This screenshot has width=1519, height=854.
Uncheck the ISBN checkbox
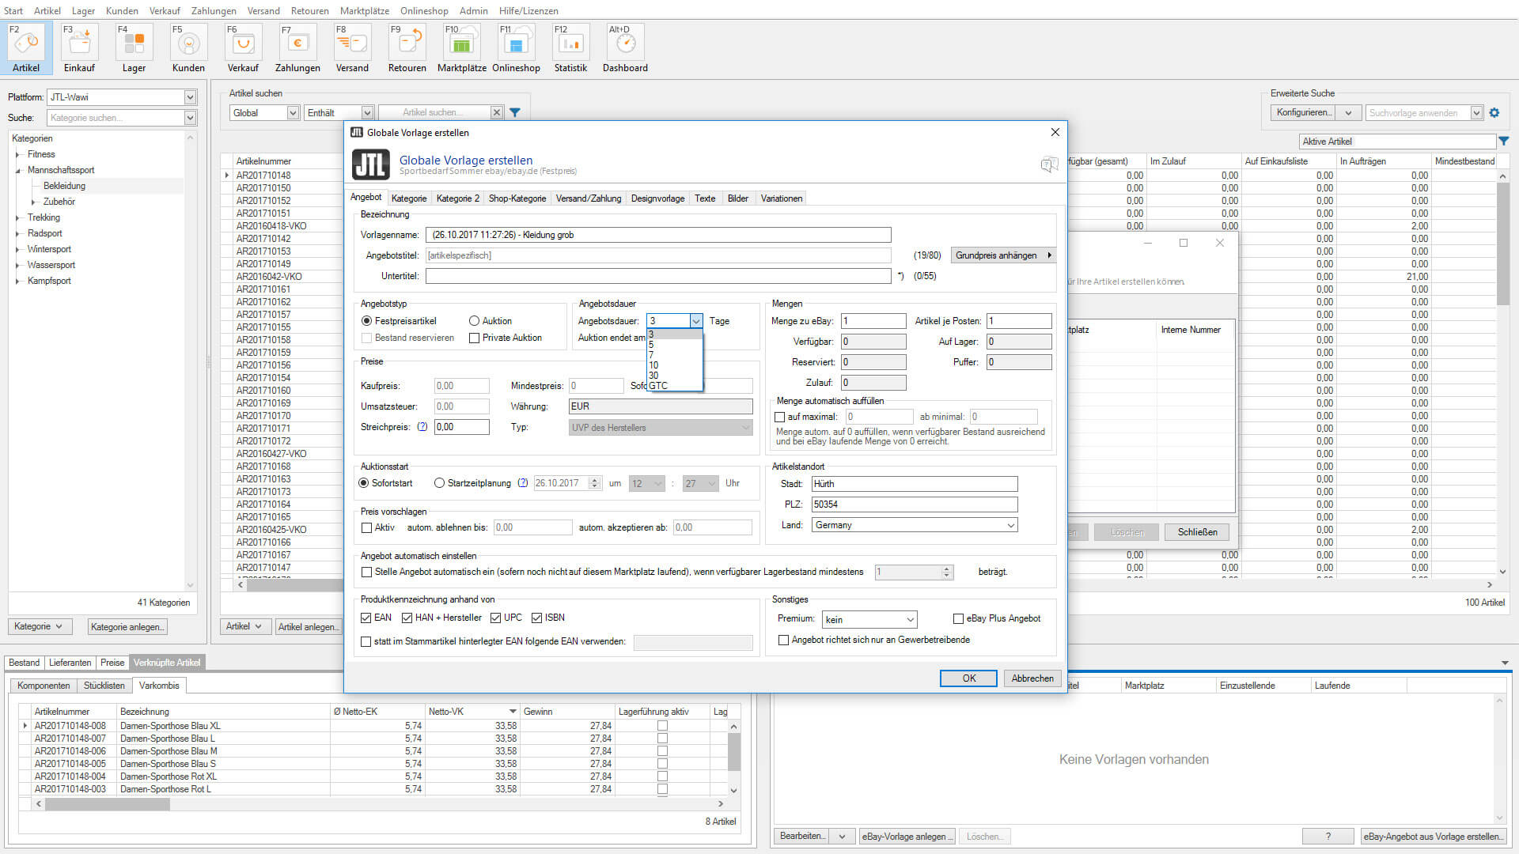click(537, 618)
